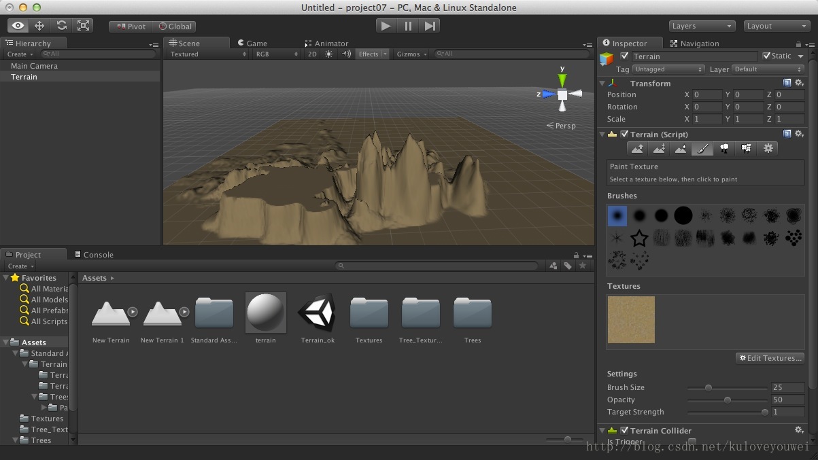Toggle scene lighting sun icon

click(x=329, y=54)
